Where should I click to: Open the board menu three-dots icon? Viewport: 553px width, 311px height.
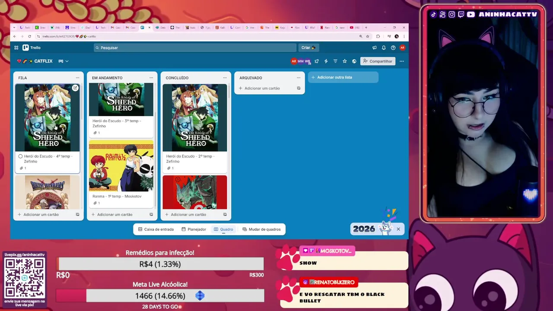[x=402, y=61]
